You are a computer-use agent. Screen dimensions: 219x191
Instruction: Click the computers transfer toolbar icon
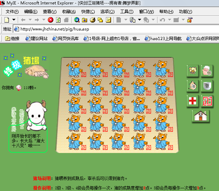coord(133,20)
